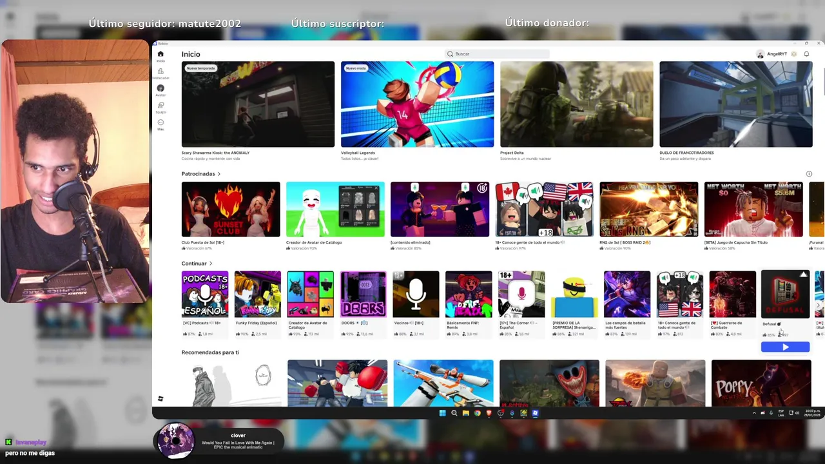Open [PREMIO DE LA SORPRESA] Shenanigans tile

click(x=574, y=295)
